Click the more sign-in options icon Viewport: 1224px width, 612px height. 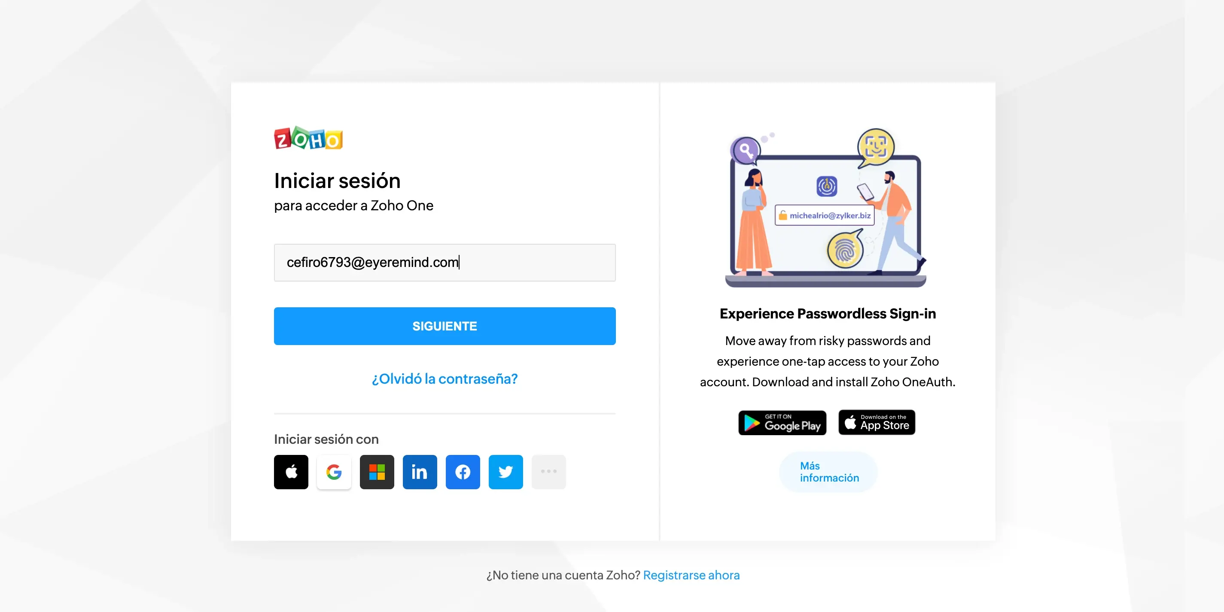pyautogui.click(x=548, y=472)
